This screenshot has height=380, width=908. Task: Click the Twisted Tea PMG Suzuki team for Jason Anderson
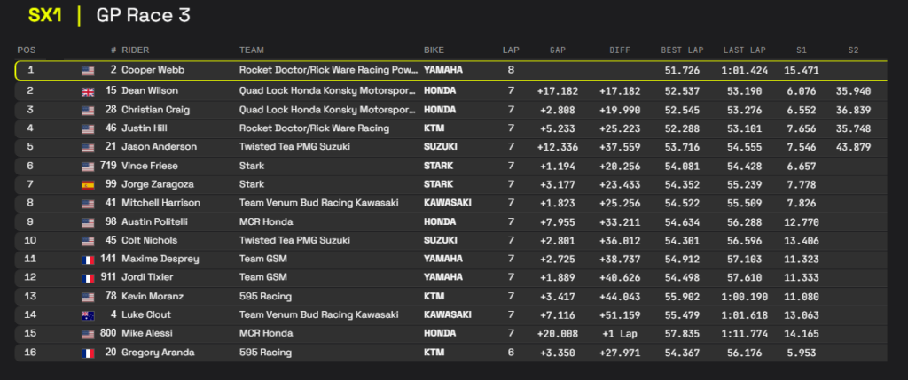coord(294,147)
